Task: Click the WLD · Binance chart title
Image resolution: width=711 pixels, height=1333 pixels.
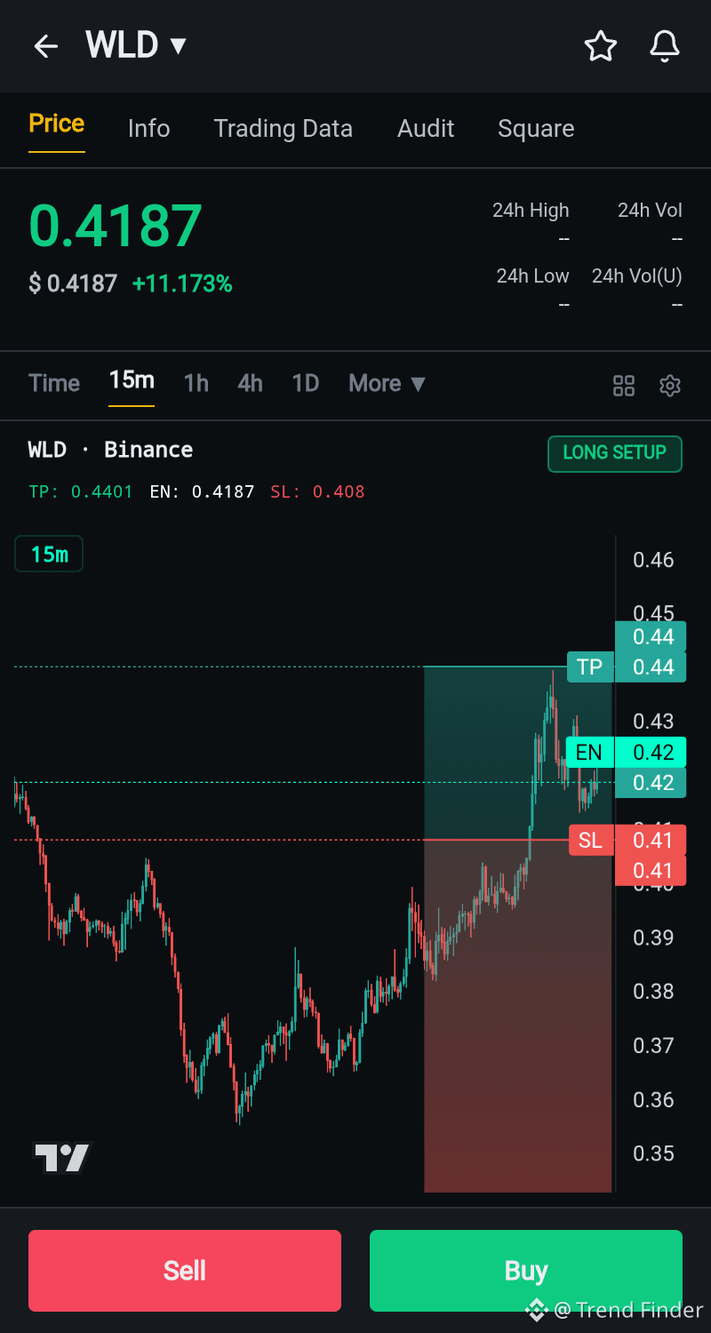Action: [x=110, y=450]
